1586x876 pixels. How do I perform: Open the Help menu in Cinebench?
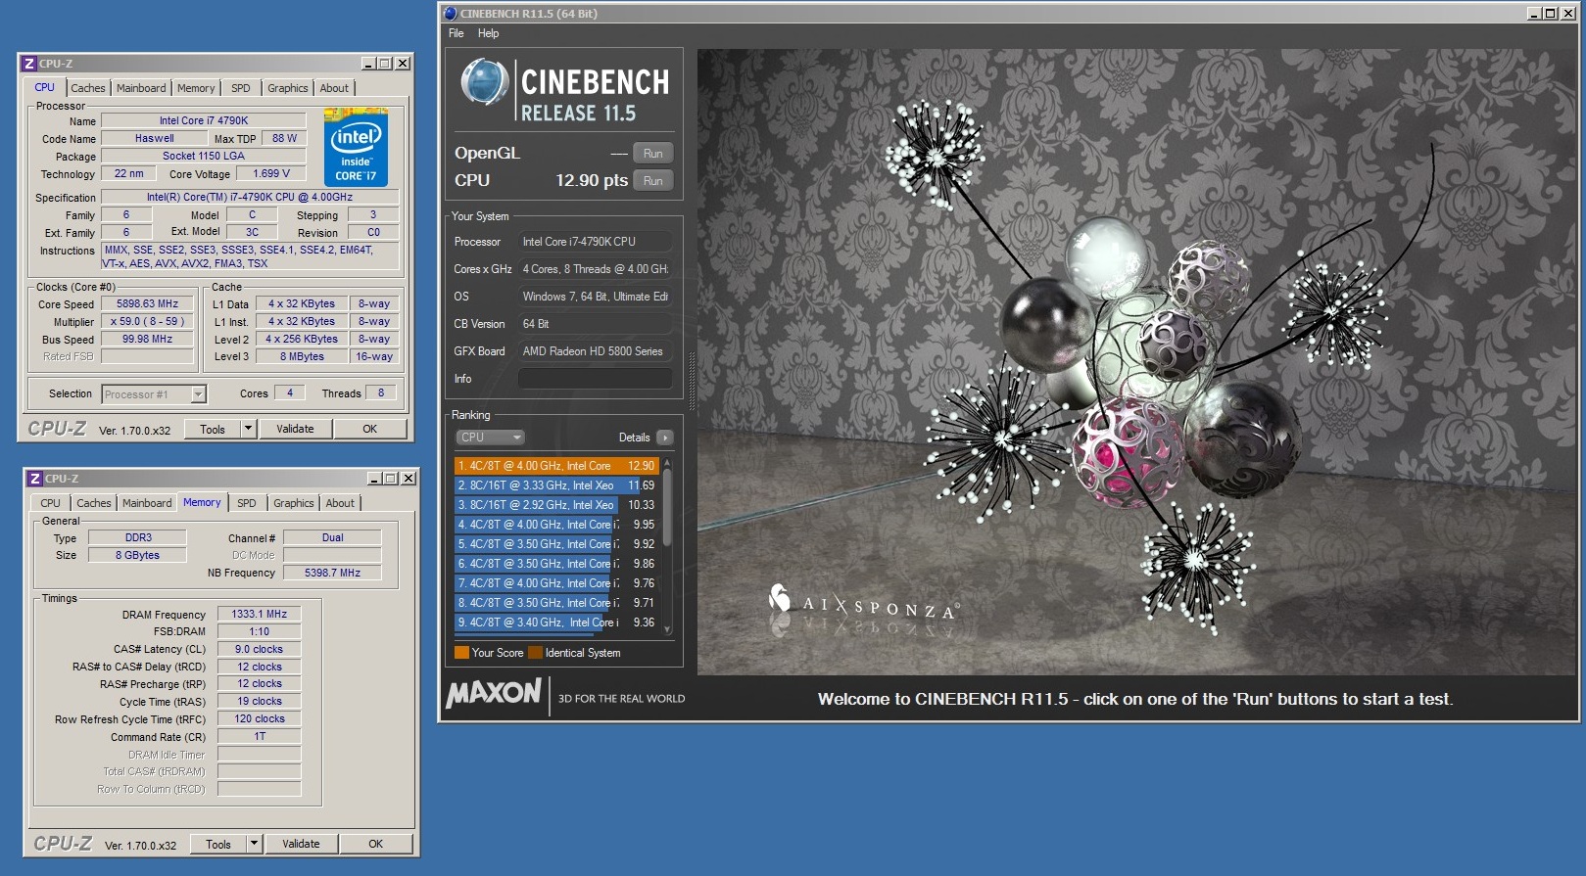tap(488, 33)
